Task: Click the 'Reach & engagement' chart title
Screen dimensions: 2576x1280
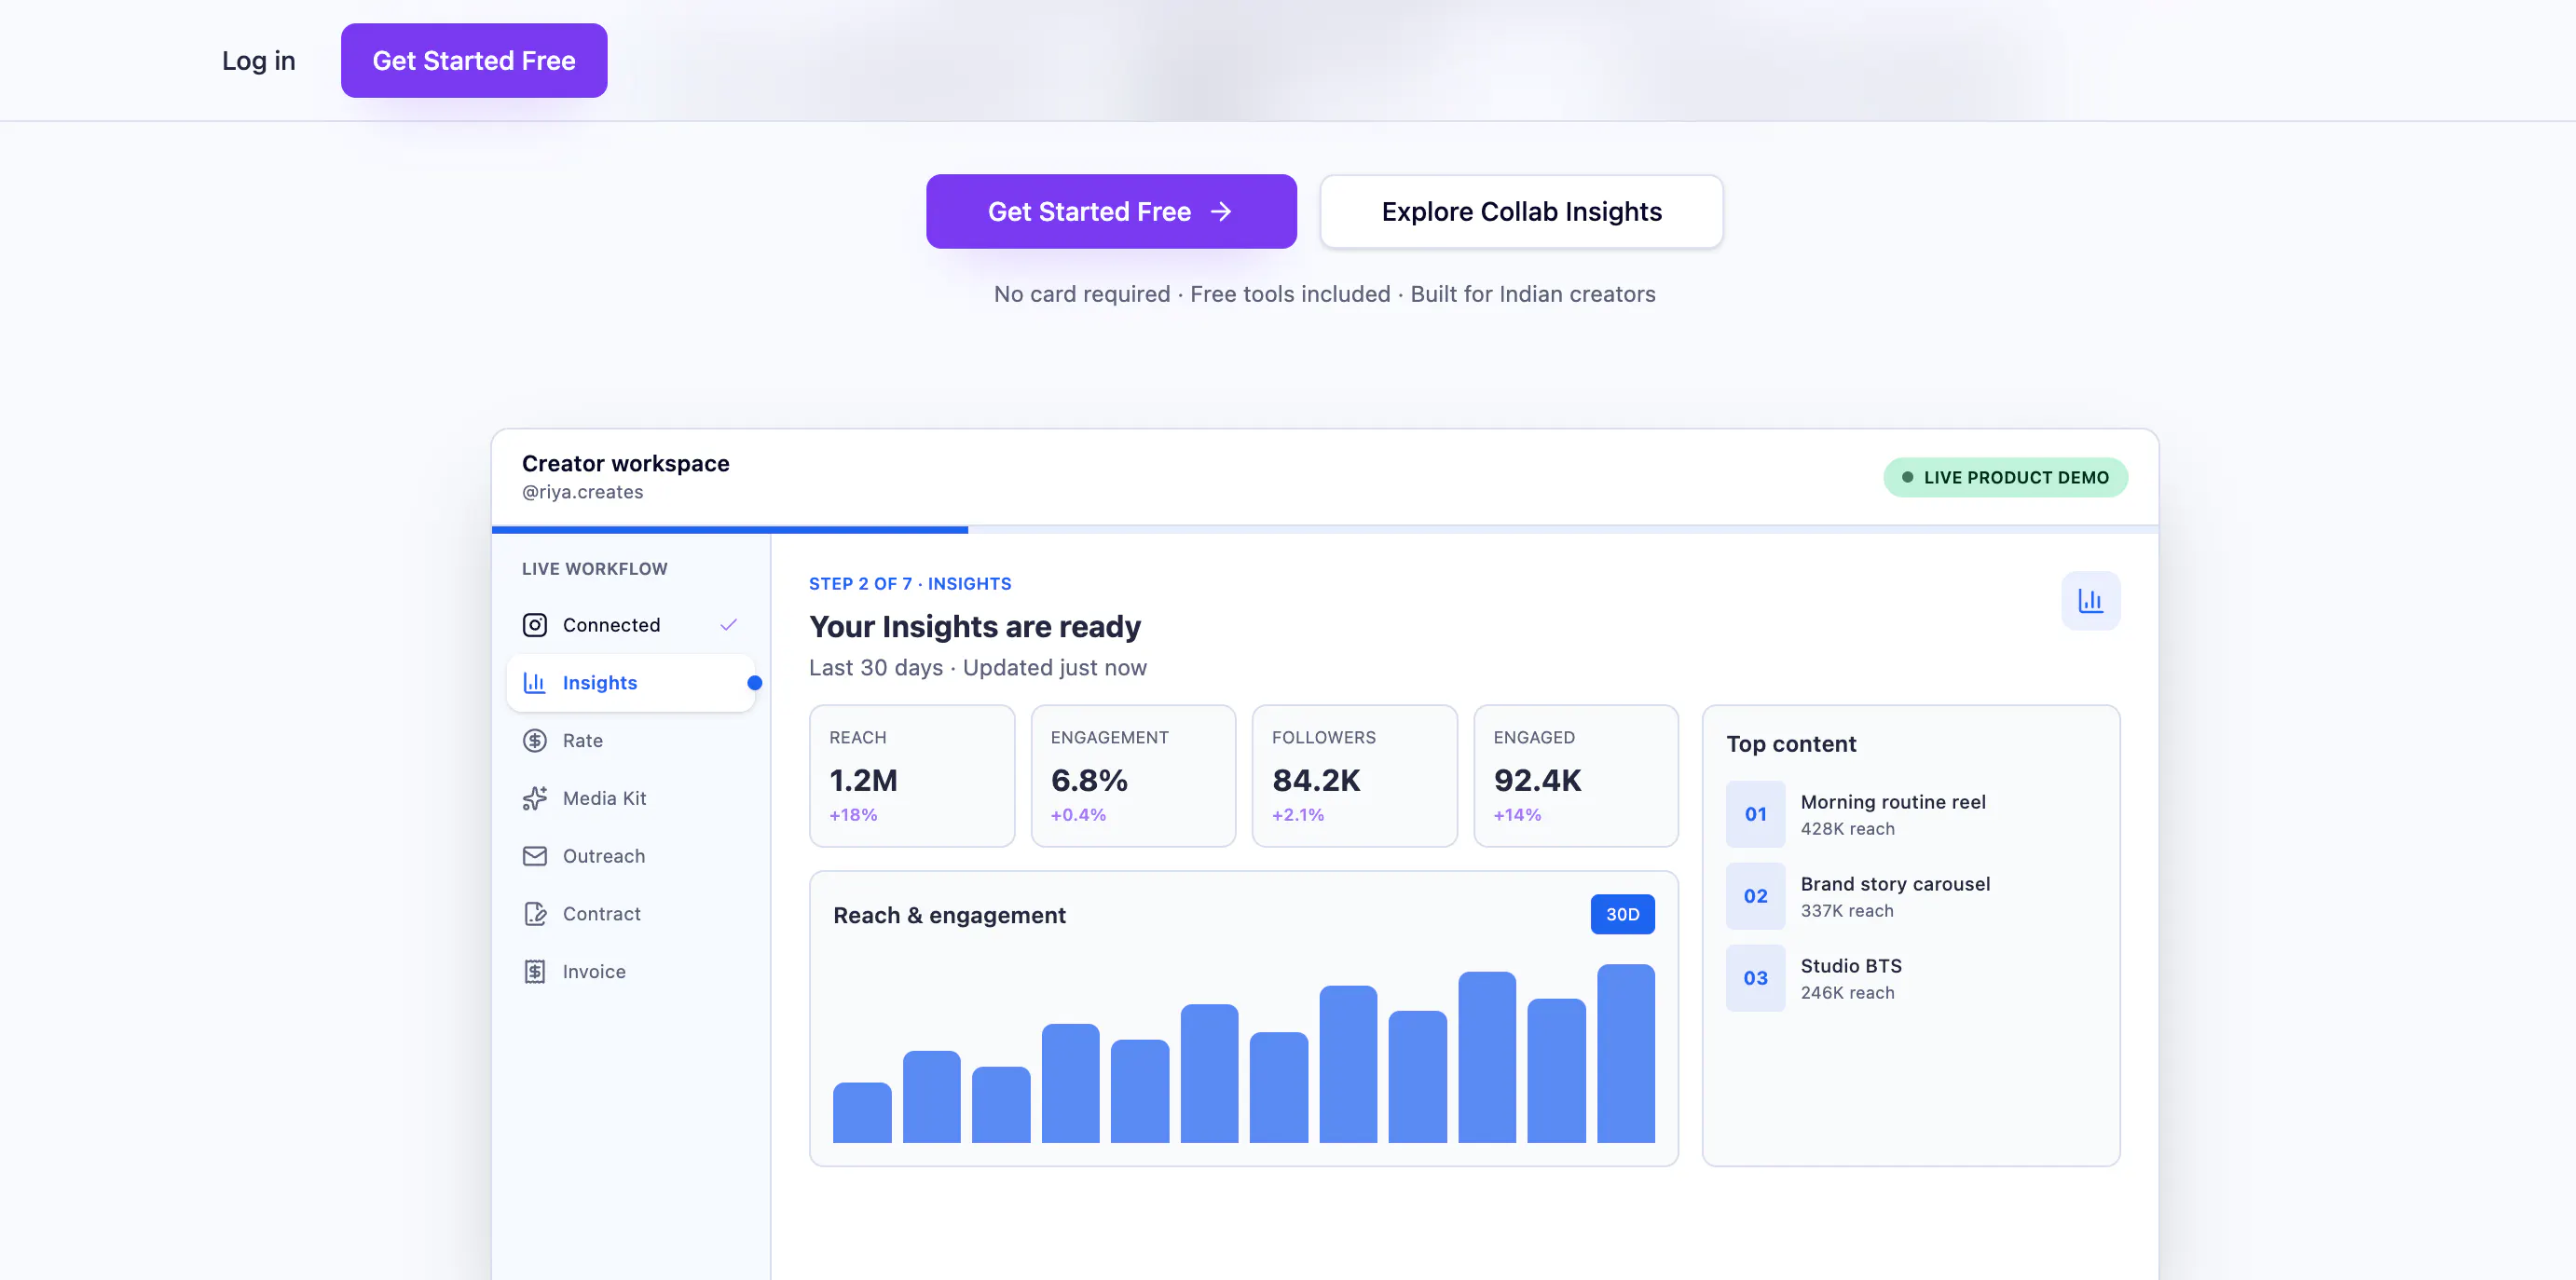Action: 949,916
